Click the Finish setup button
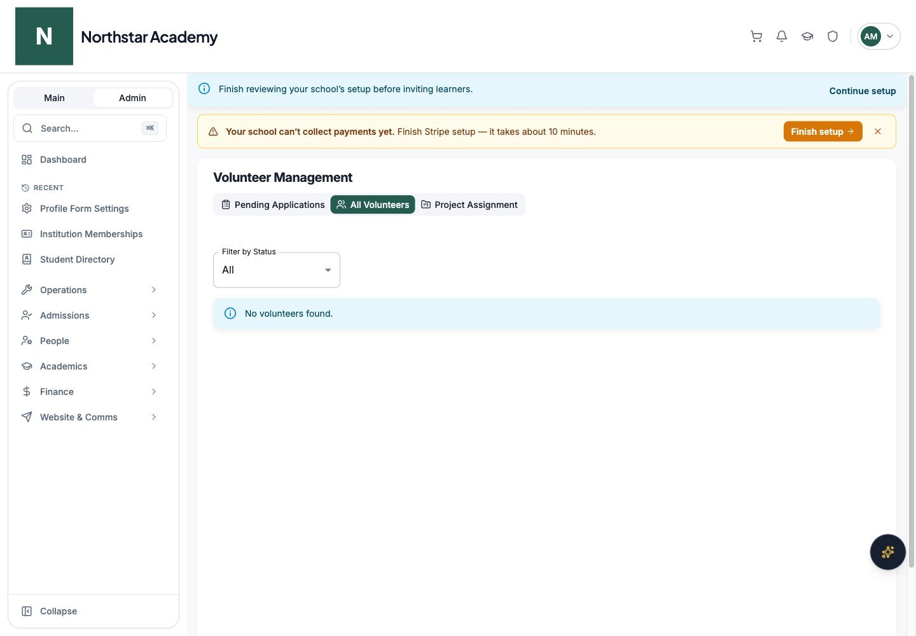Screen dimensions: 916x636 (x=822, y=132)
